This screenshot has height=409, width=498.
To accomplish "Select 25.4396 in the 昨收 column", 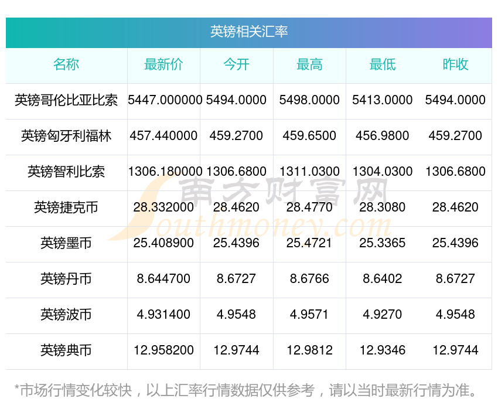I will [x=455, y=243].
